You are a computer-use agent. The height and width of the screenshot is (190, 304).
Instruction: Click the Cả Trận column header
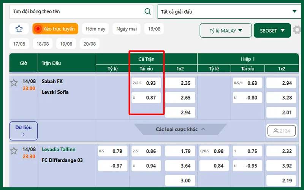[146, 59]
